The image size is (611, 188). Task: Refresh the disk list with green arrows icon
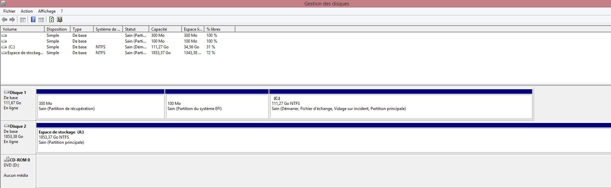51,20
